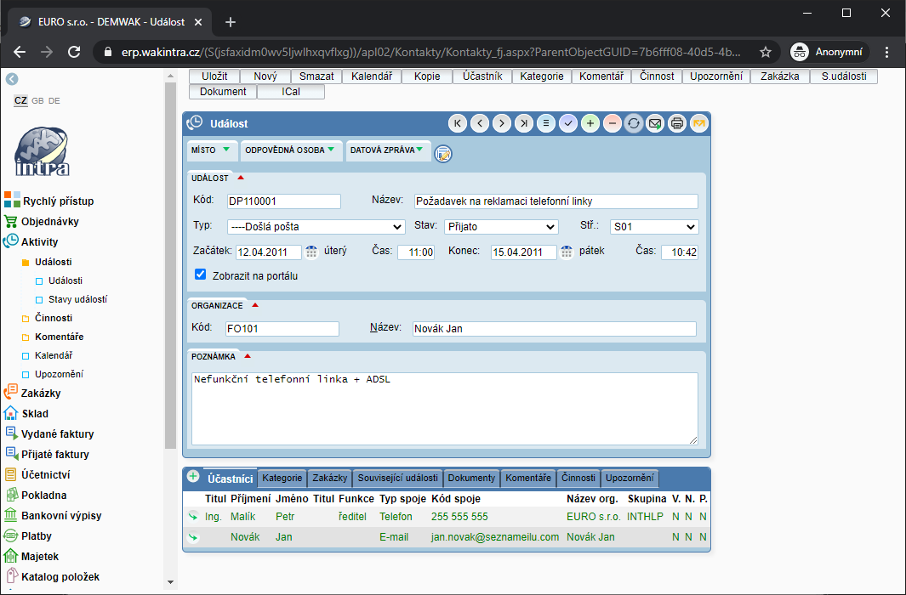Click the left sidebar vertical scrollbar
This screenshot has width=906, height=595.
point(170,263)
